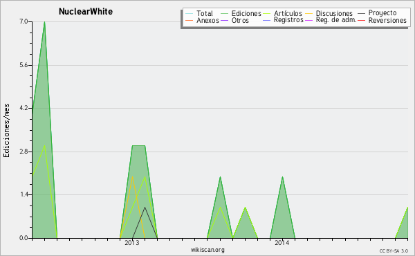Image resolution: width=415 pixels, height=256 pixels.
Task: Select the Reg. de adm. legend entry
Action: pyautogui.click(x=331, y=20)
